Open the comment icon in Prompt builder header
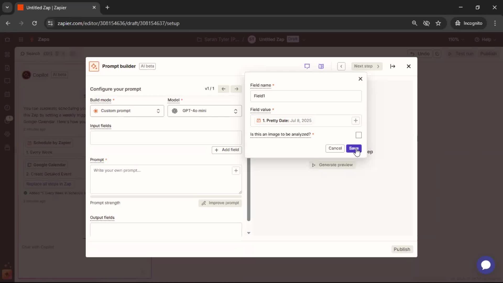The height and width of the screenshot is (283, 503). point(307,66)
